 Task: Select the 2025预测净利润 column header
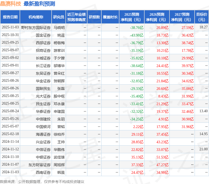(131, 17)
